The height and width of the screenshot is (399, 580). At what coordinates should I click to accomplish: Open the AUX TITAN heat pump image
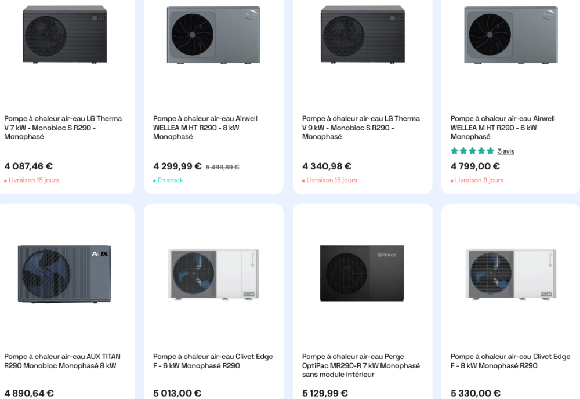click(64, 274)
